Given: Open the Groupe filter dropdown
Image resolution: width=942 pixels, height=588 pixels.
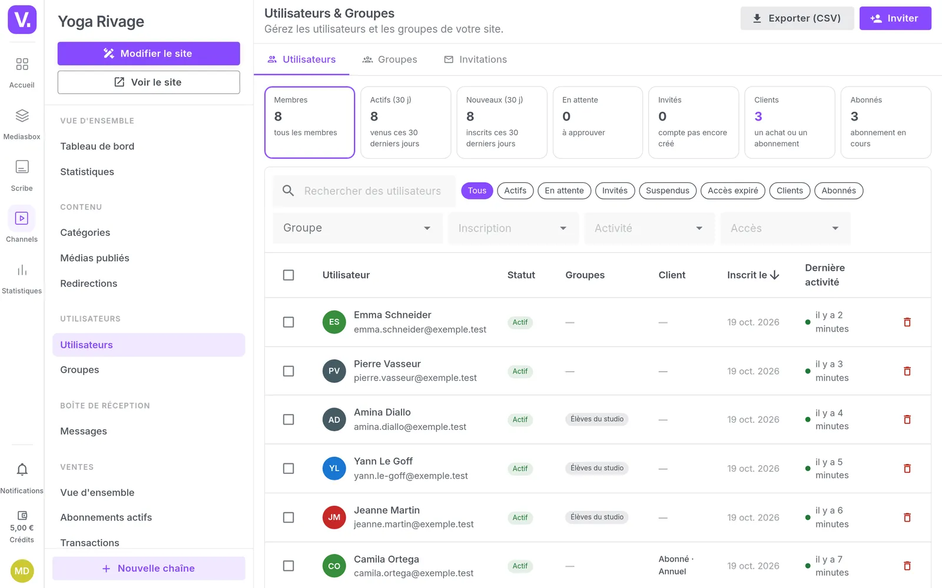Looking at the screenshot, I should (x=357, y=228).
